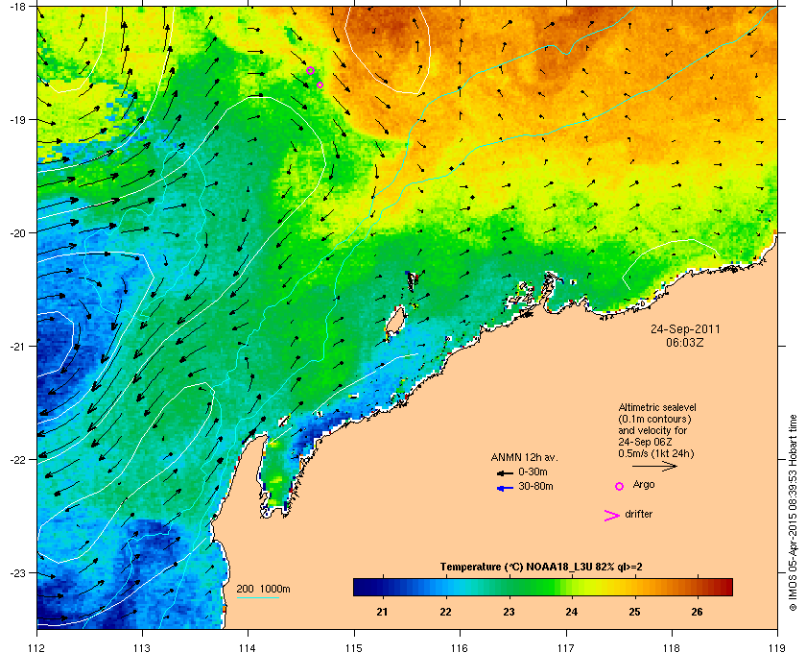Click the upper Argo float marker on map
The image size is (806, 653).
[x=310, y=70]
